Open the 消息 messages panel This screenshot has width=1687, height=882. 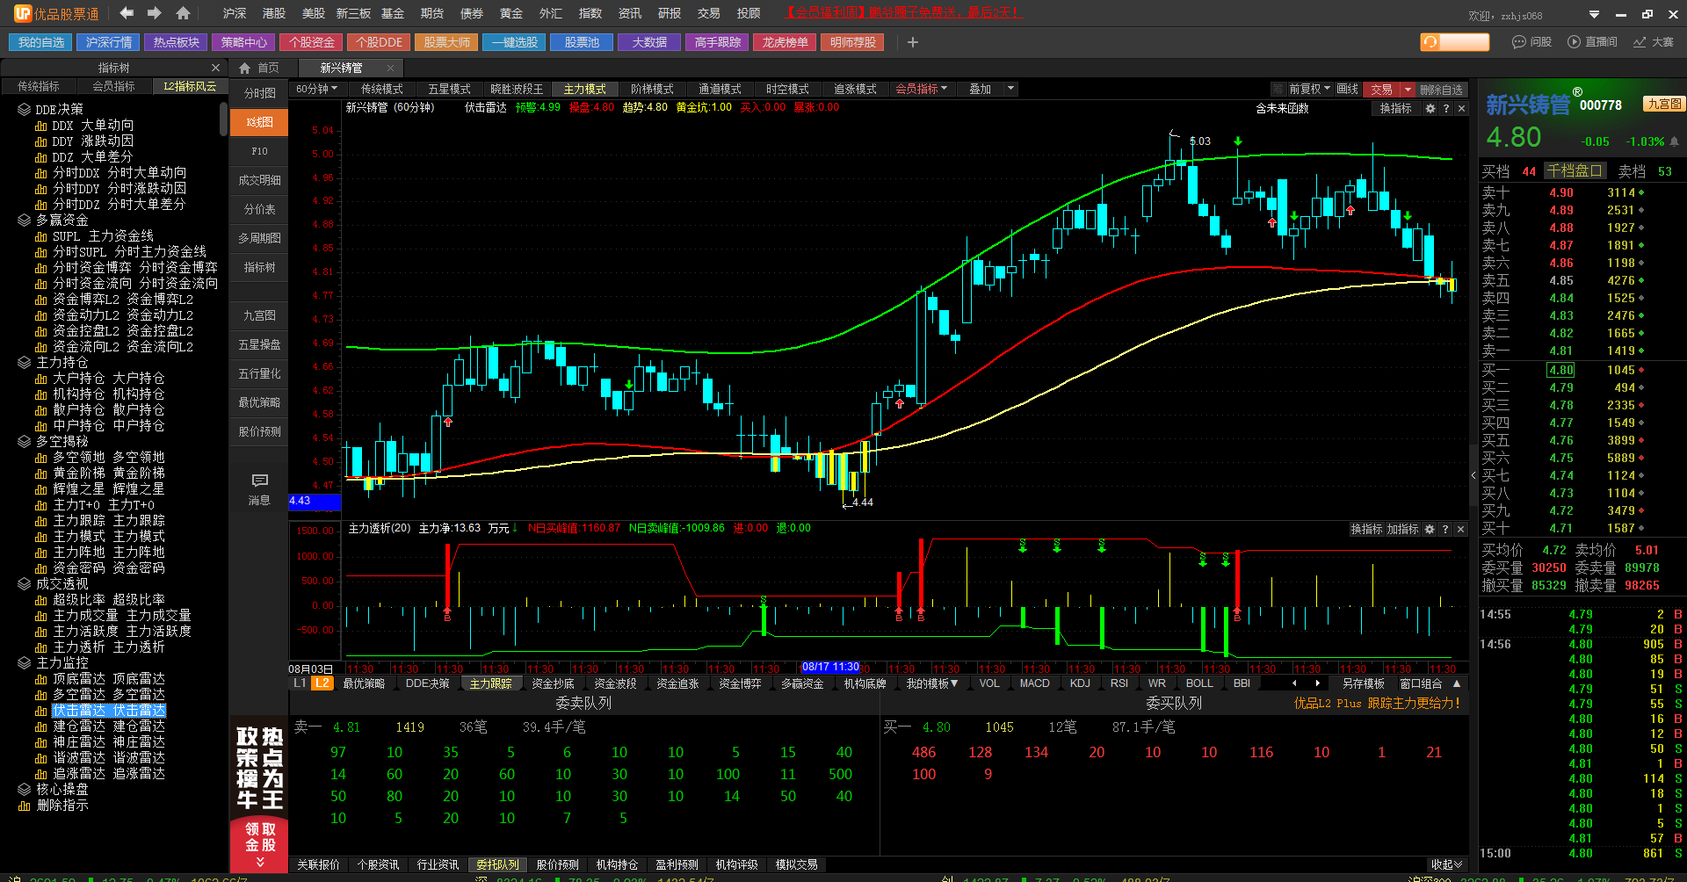[259, 489]
